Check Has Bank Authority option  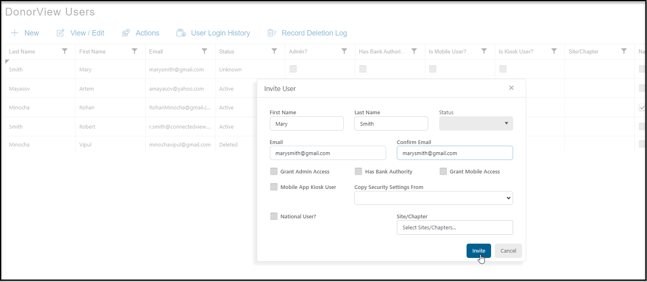pos(358,171)
